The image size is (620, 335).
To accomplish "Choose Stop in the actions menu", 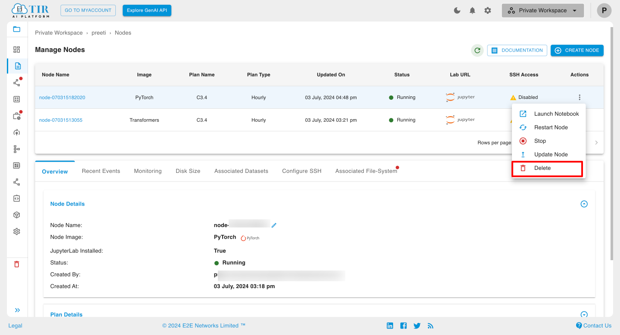I will click(x=549, y=141).
